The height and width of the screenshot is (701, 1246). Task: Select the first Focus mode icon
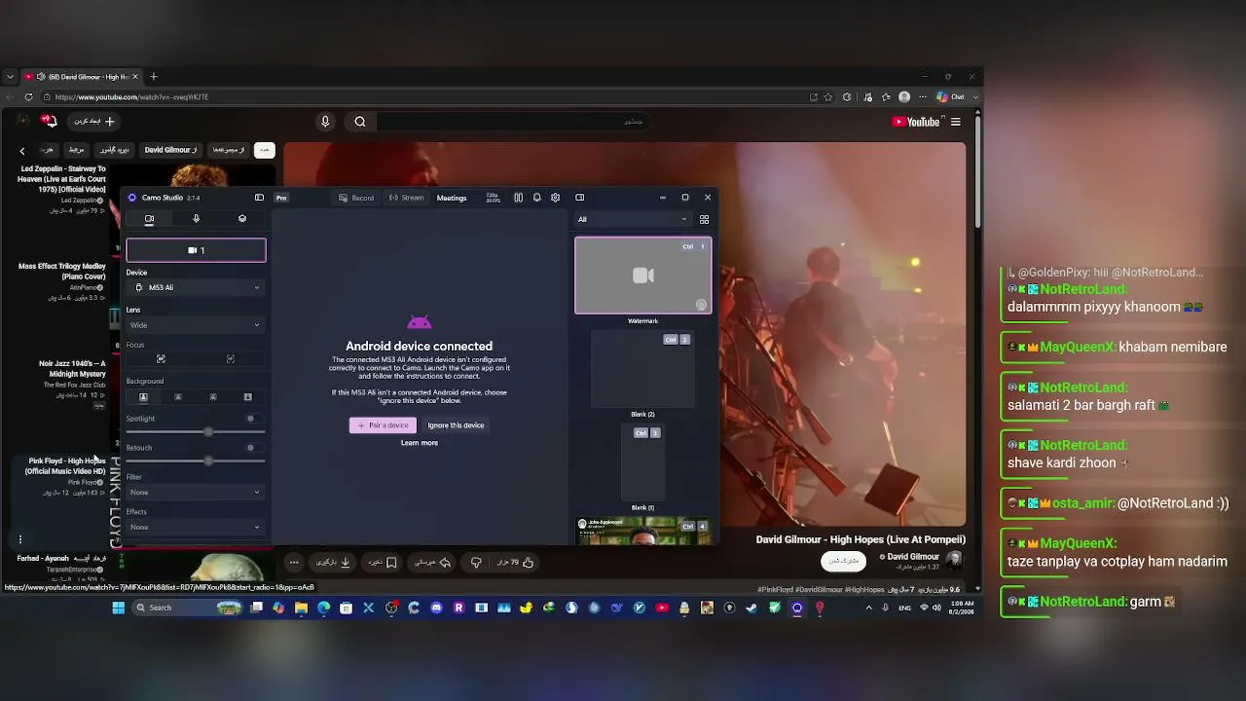tap(161, 359)
